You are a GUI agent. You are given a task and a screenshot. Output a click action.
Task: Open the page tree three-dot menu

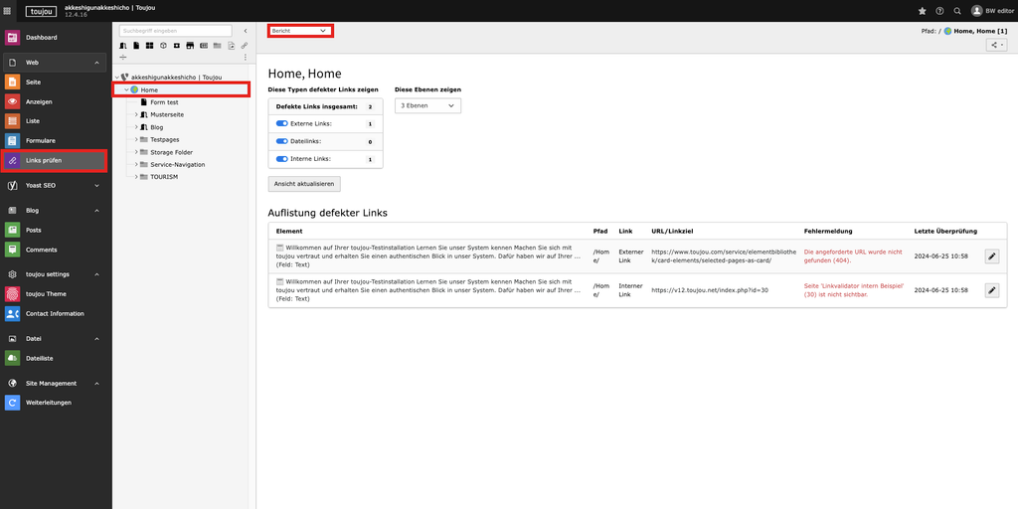[x=246, y=57]
